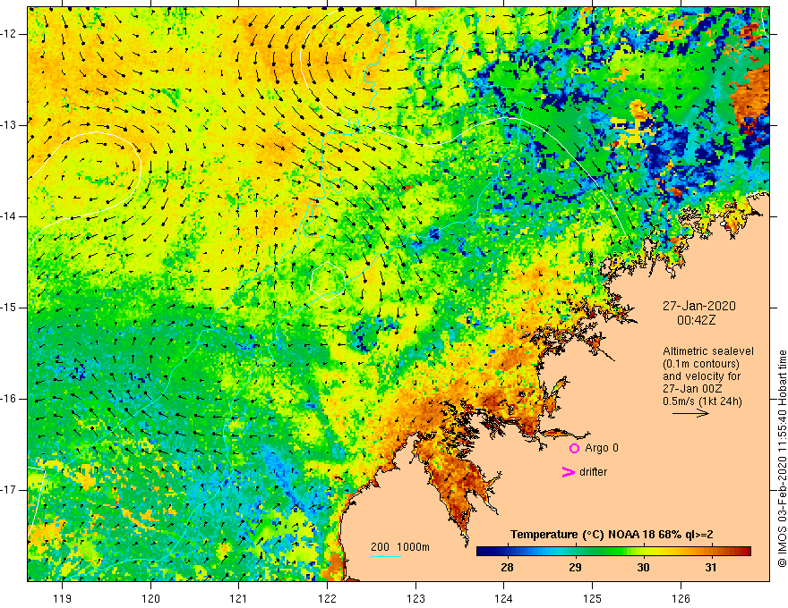Click the 123 longitude axis label

coord(415,598)
